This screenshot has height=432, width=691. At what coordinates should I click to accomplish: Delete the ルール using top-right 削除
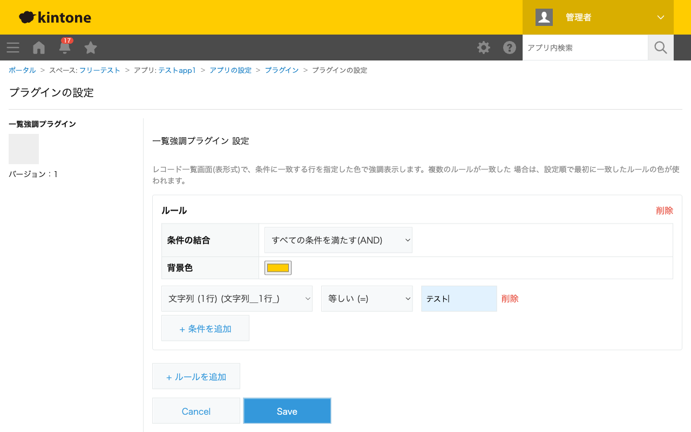(x=665, y=211)
